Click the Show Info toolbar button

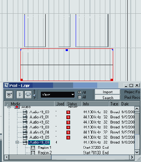pyautogui.click(x=9, y=95)
